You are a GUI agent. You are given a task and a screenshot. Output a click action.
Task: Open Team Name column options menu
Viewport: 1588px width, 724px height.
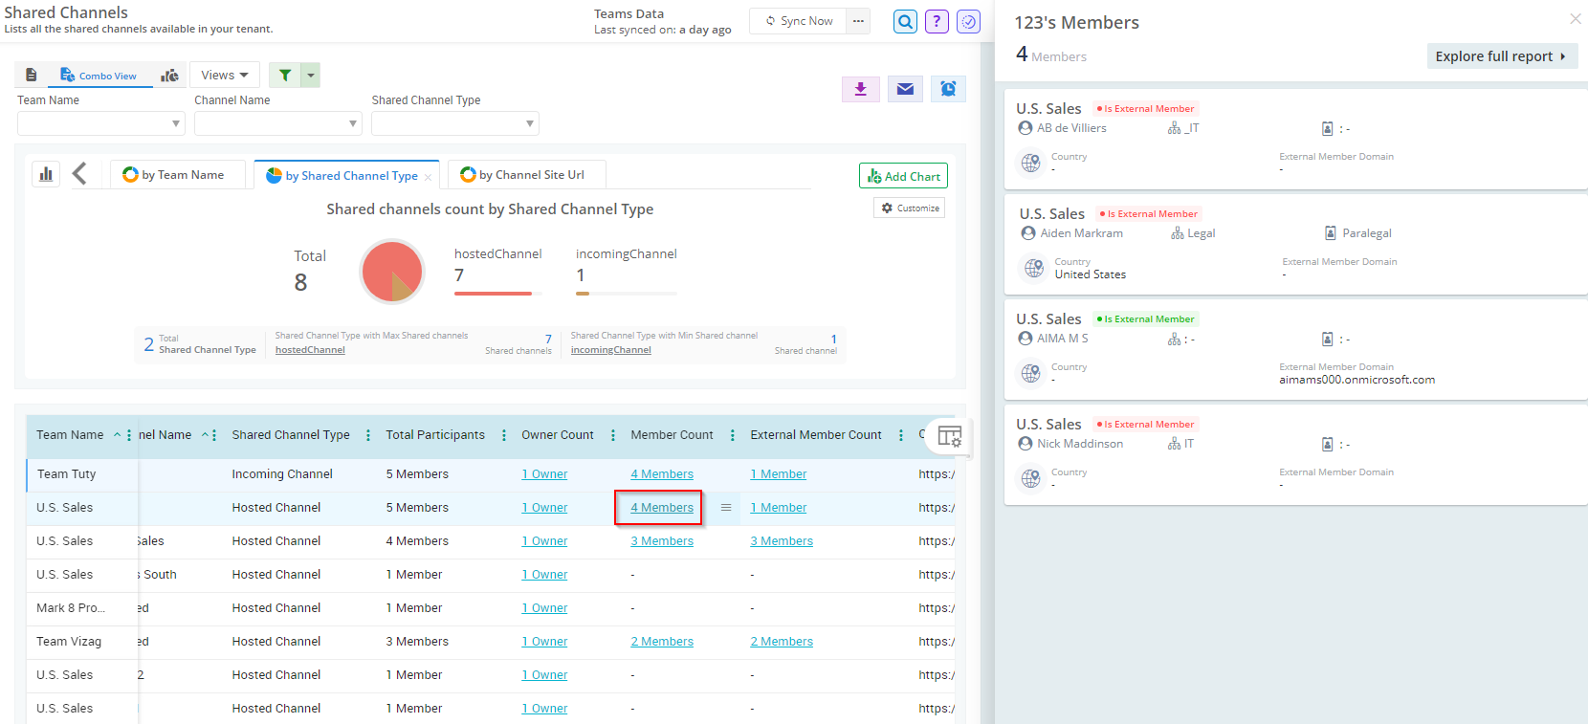point(129,435)
